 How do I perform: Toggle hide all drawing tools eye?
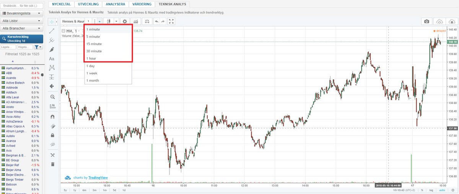[x=52, y=144]
